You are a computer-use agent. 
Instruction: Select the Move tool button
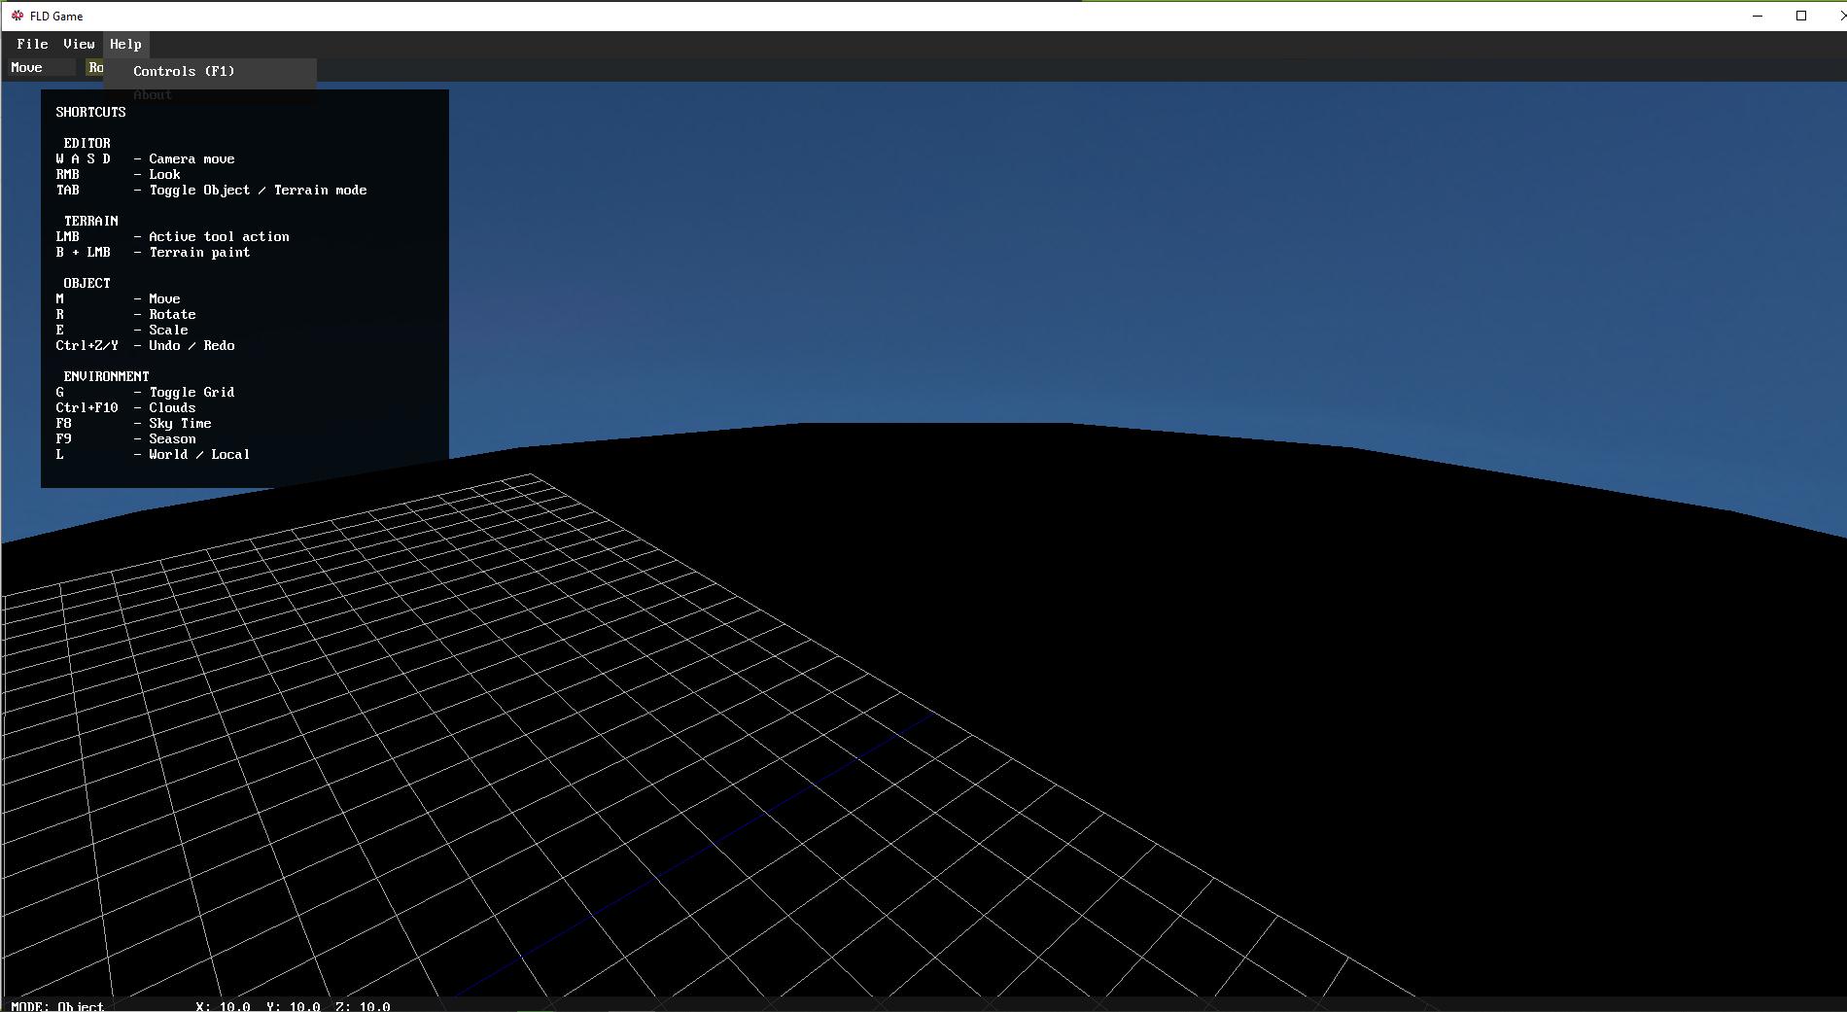(41, 67)
